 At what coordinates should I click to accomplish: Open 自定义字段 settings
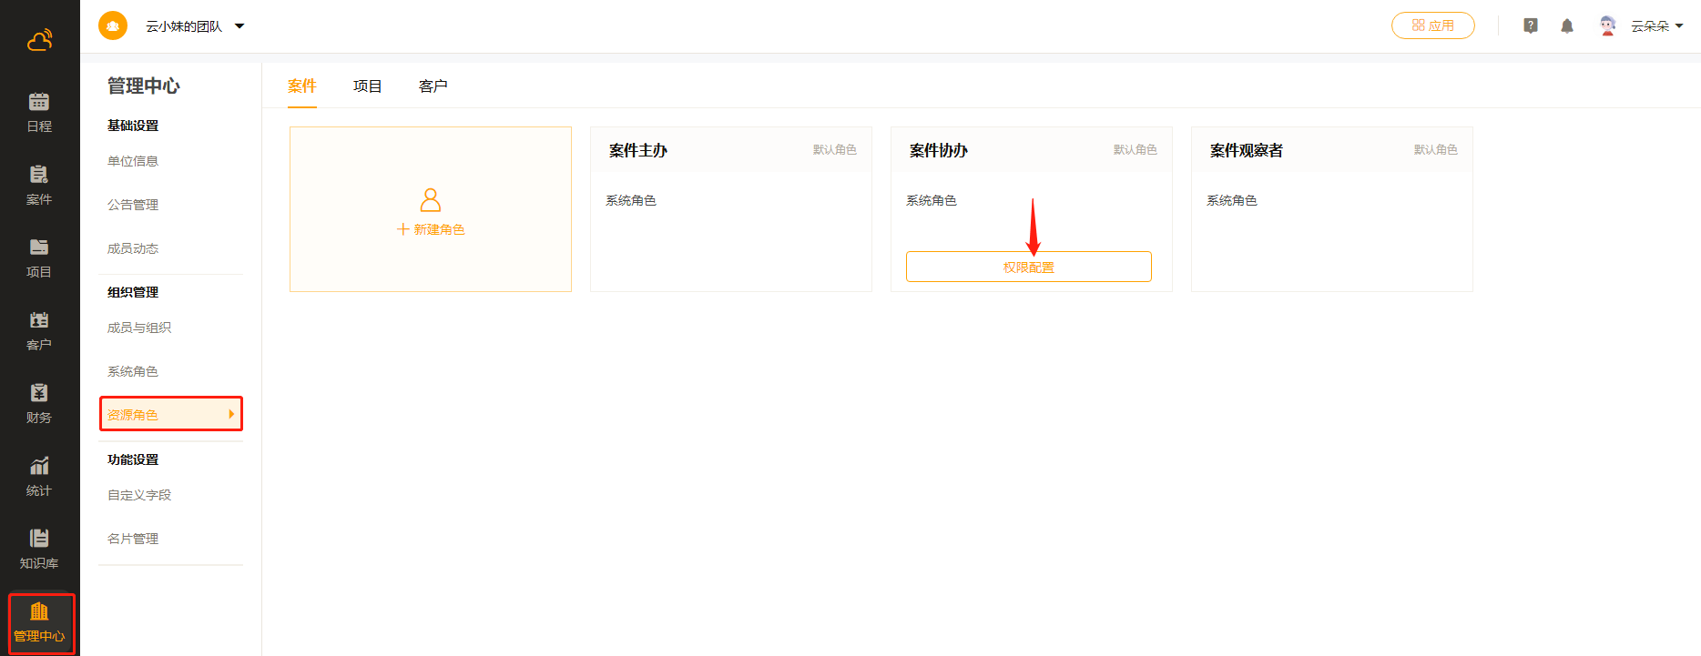[x=139, y=495]
